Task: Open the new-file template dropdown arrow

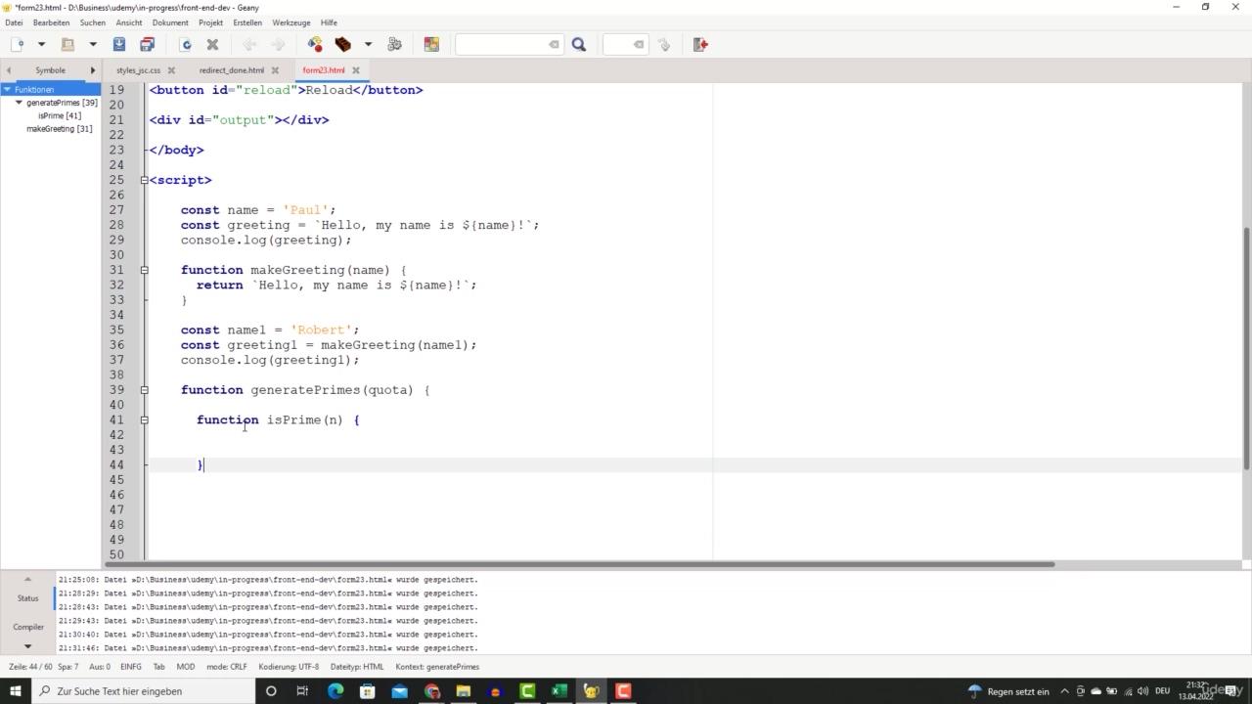Action: click(41, 44)
